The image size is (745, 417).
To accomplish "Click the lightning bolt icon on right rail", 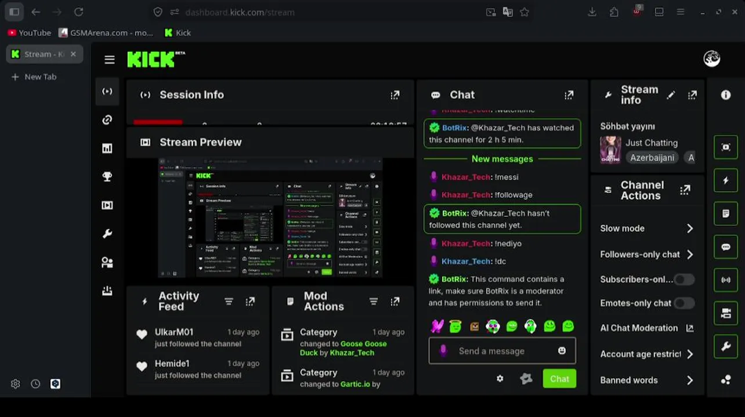I will [x=726, y=180].
